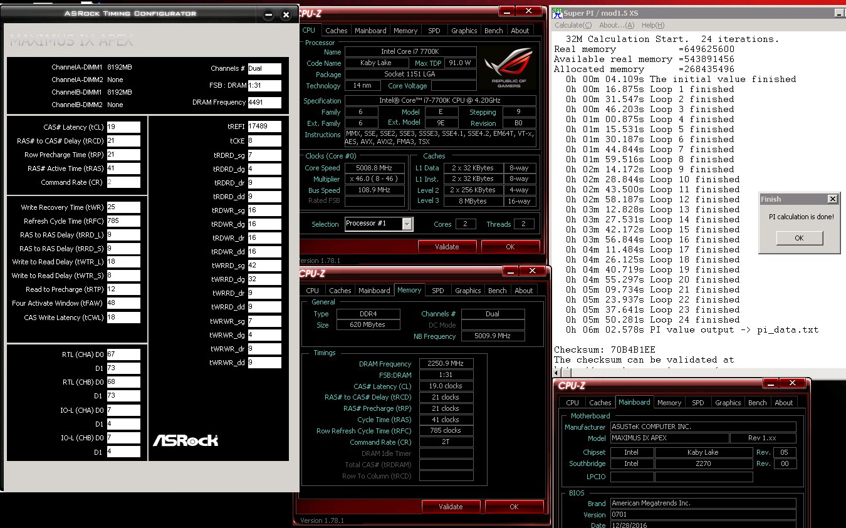
Task: Click the Channels # field showing Dual
Action: (264, 69)
